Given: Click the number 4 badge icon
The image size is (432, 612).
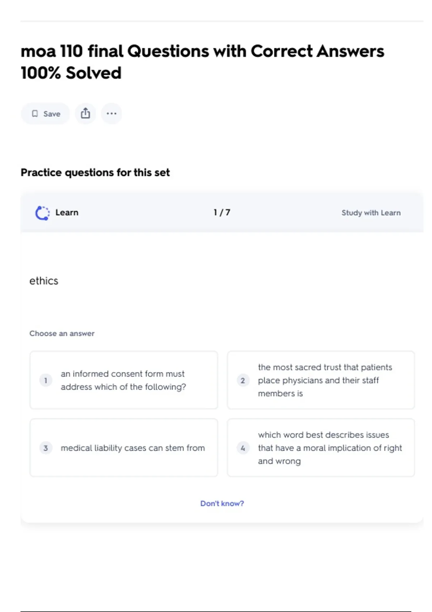Looking at the screenshot, I should coord(243,448).
